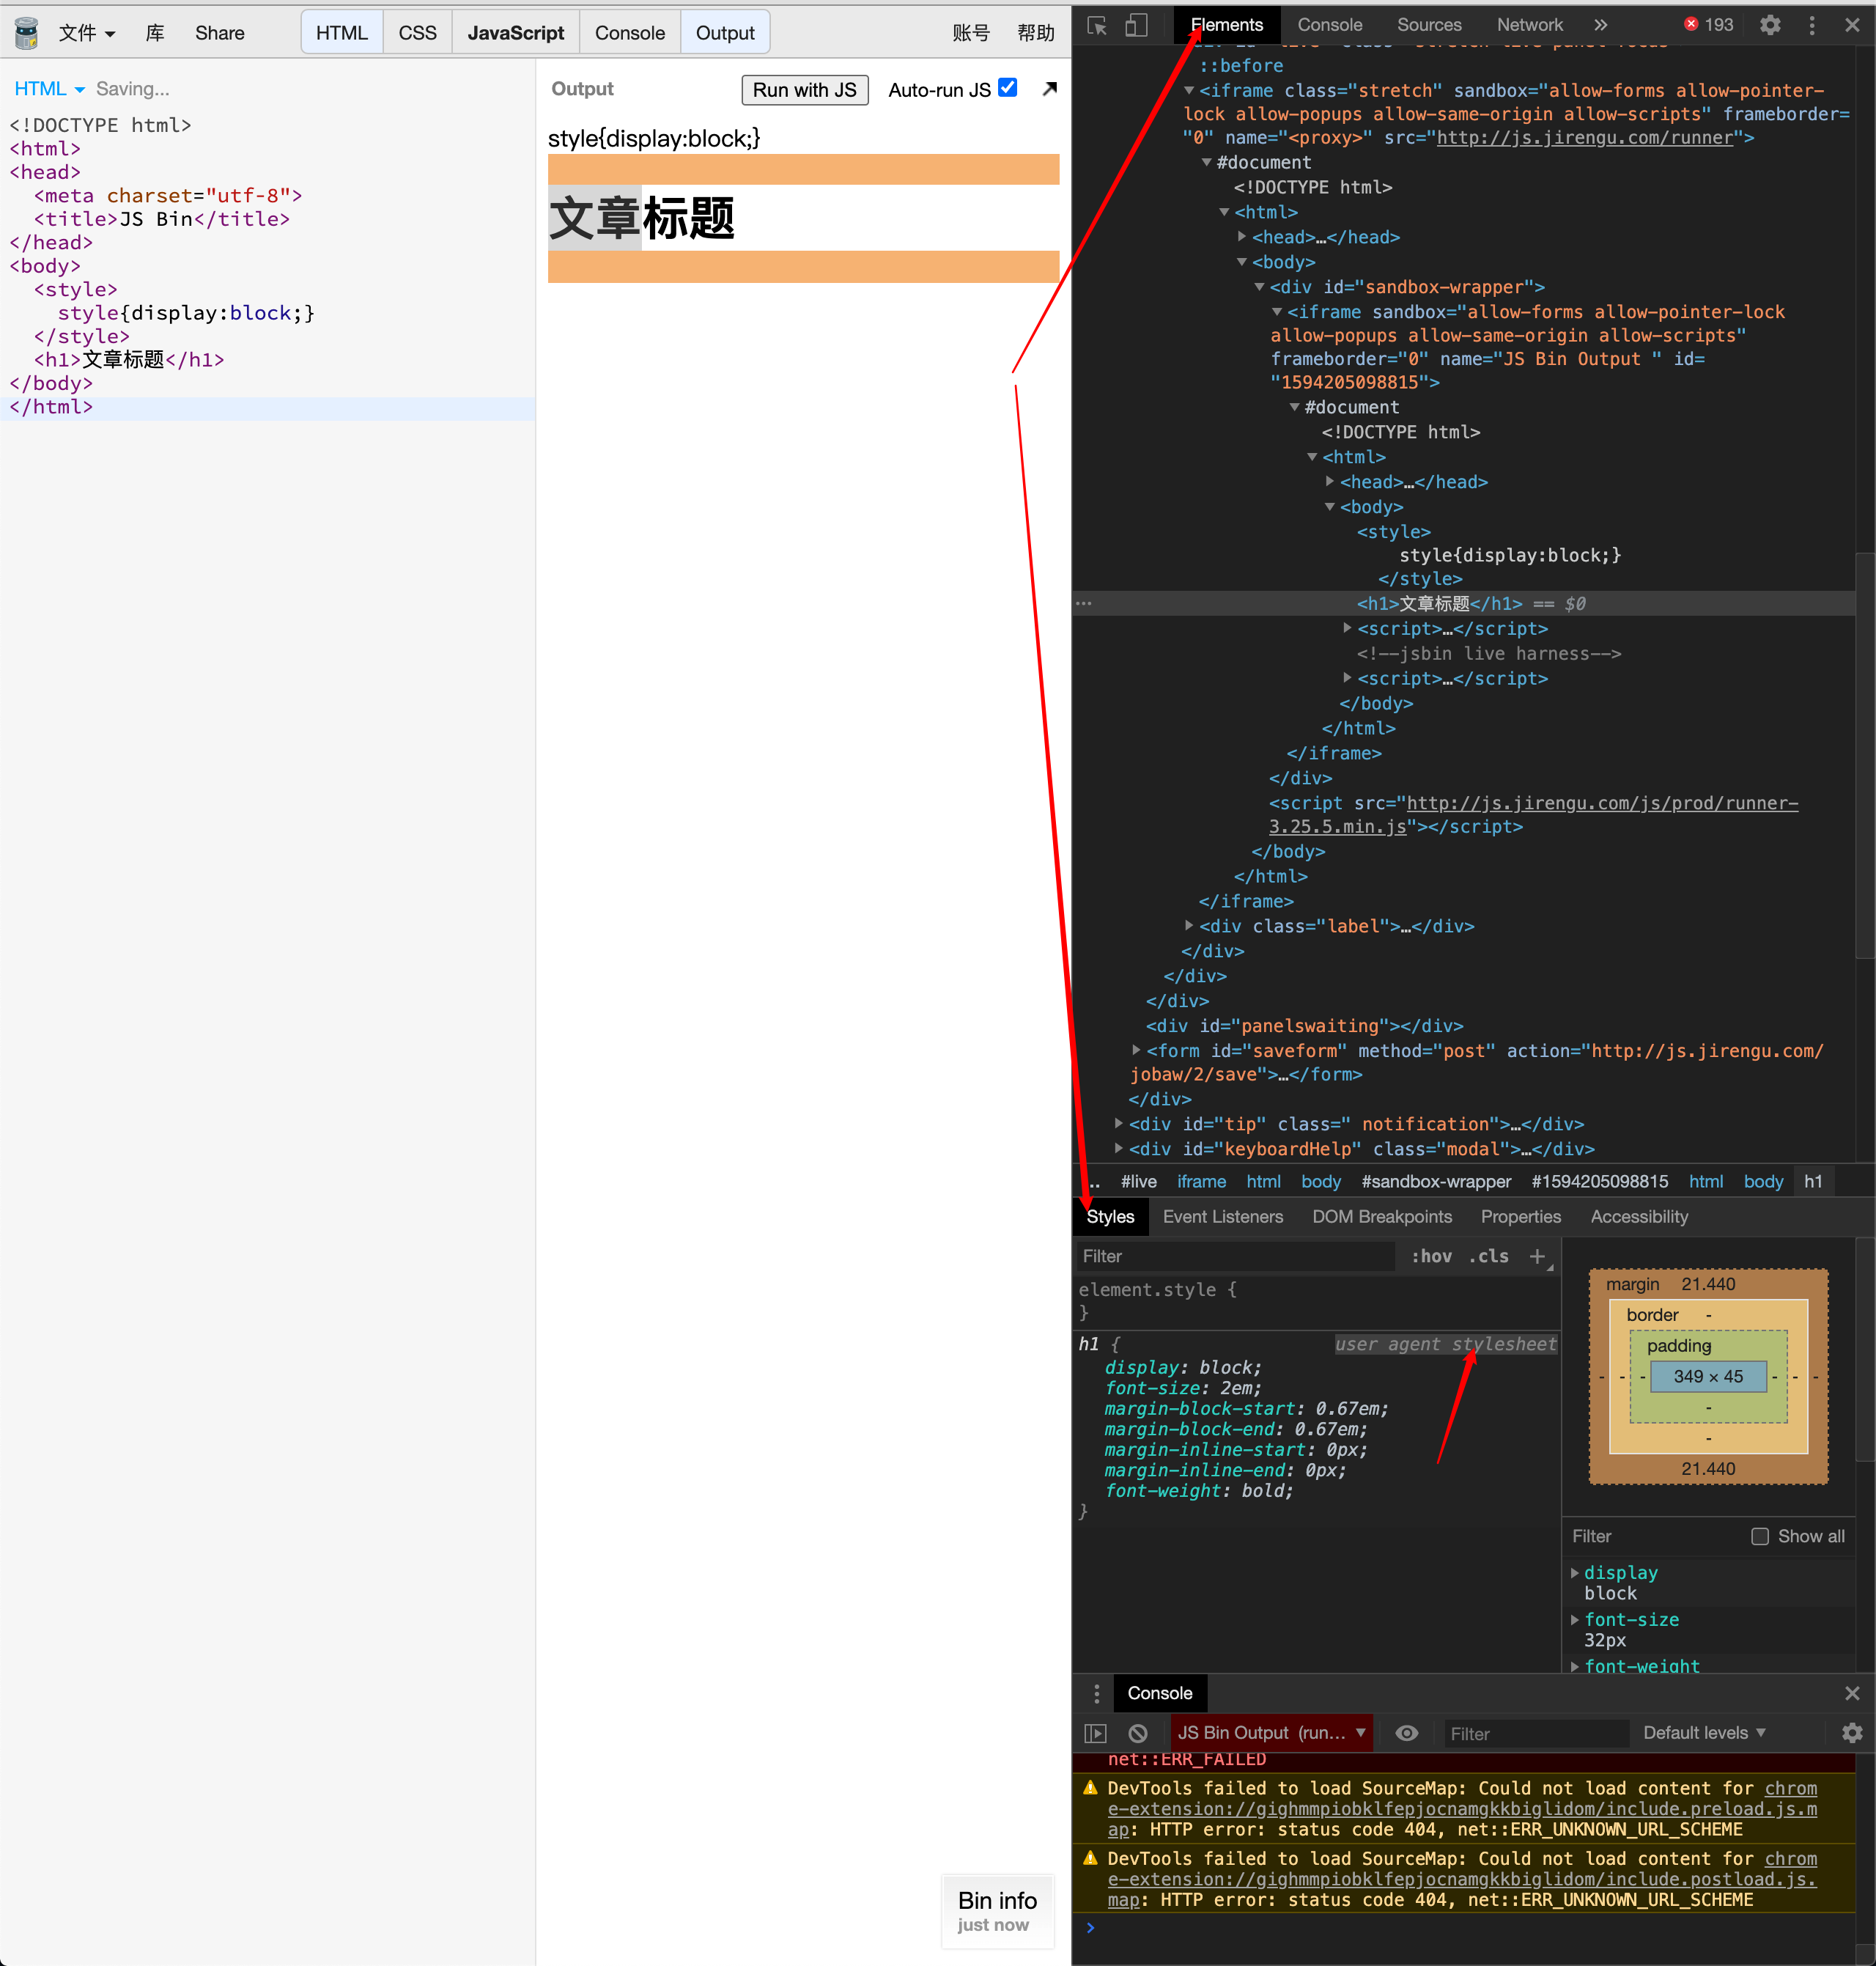Open console settings gear icon
This screenshot has width=1876, height=1966.
pos(1852,1733)
